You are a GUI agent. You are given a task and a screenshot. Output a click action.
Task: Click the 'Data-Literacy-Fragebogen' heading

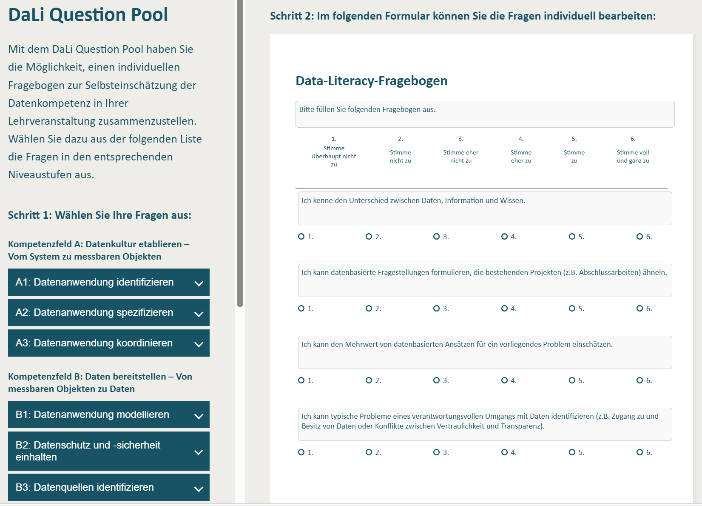(x=372, y=81)
